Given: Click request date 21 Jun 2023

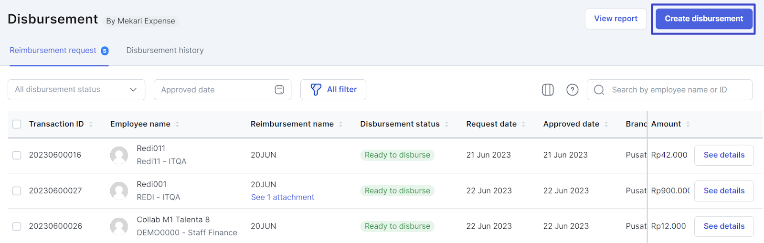Looking at the screenshot, I should coord(488,155).
